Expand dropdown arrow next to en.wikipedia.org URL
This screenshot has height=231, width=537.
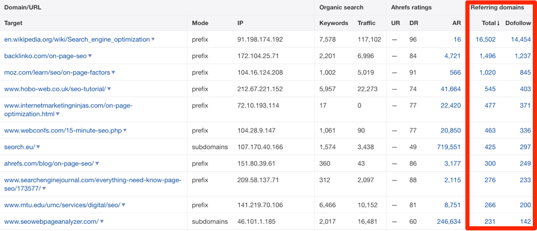153,39
